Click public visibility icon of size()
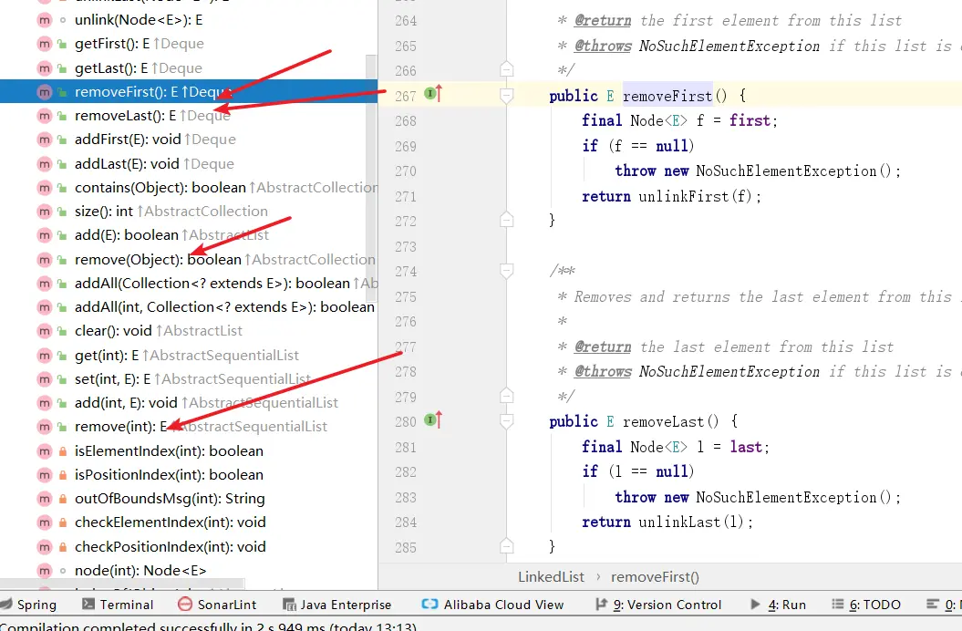The height and width of the screenshot is (631, 962). [x=62, y=212]
